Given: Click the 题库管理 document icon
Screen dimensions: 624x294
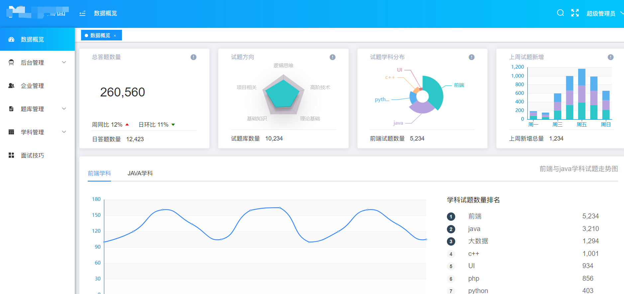Looking at the screenshot, I should [x=11, y=109].
